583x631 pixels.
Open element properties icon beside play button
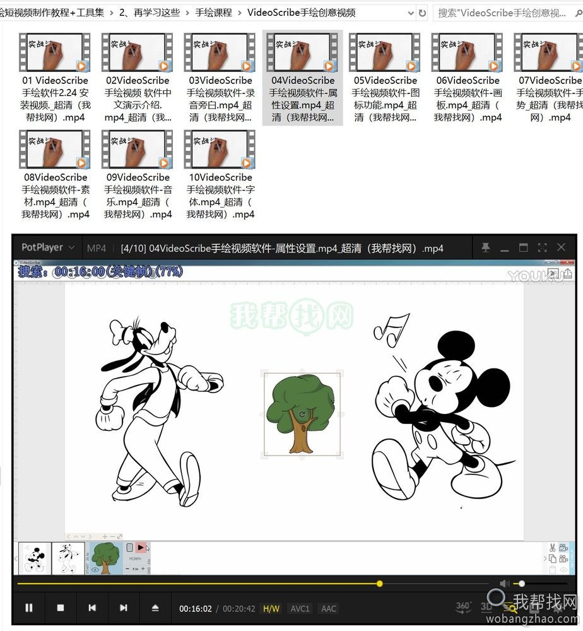pos(129,547)
